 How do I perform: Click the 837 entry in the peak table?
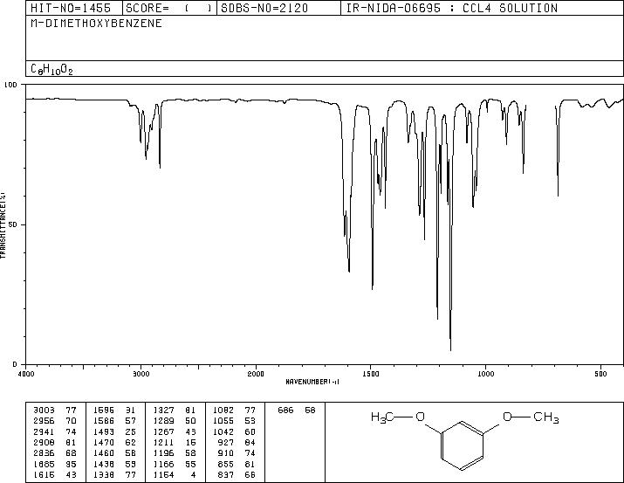click(x=226, y=474)
